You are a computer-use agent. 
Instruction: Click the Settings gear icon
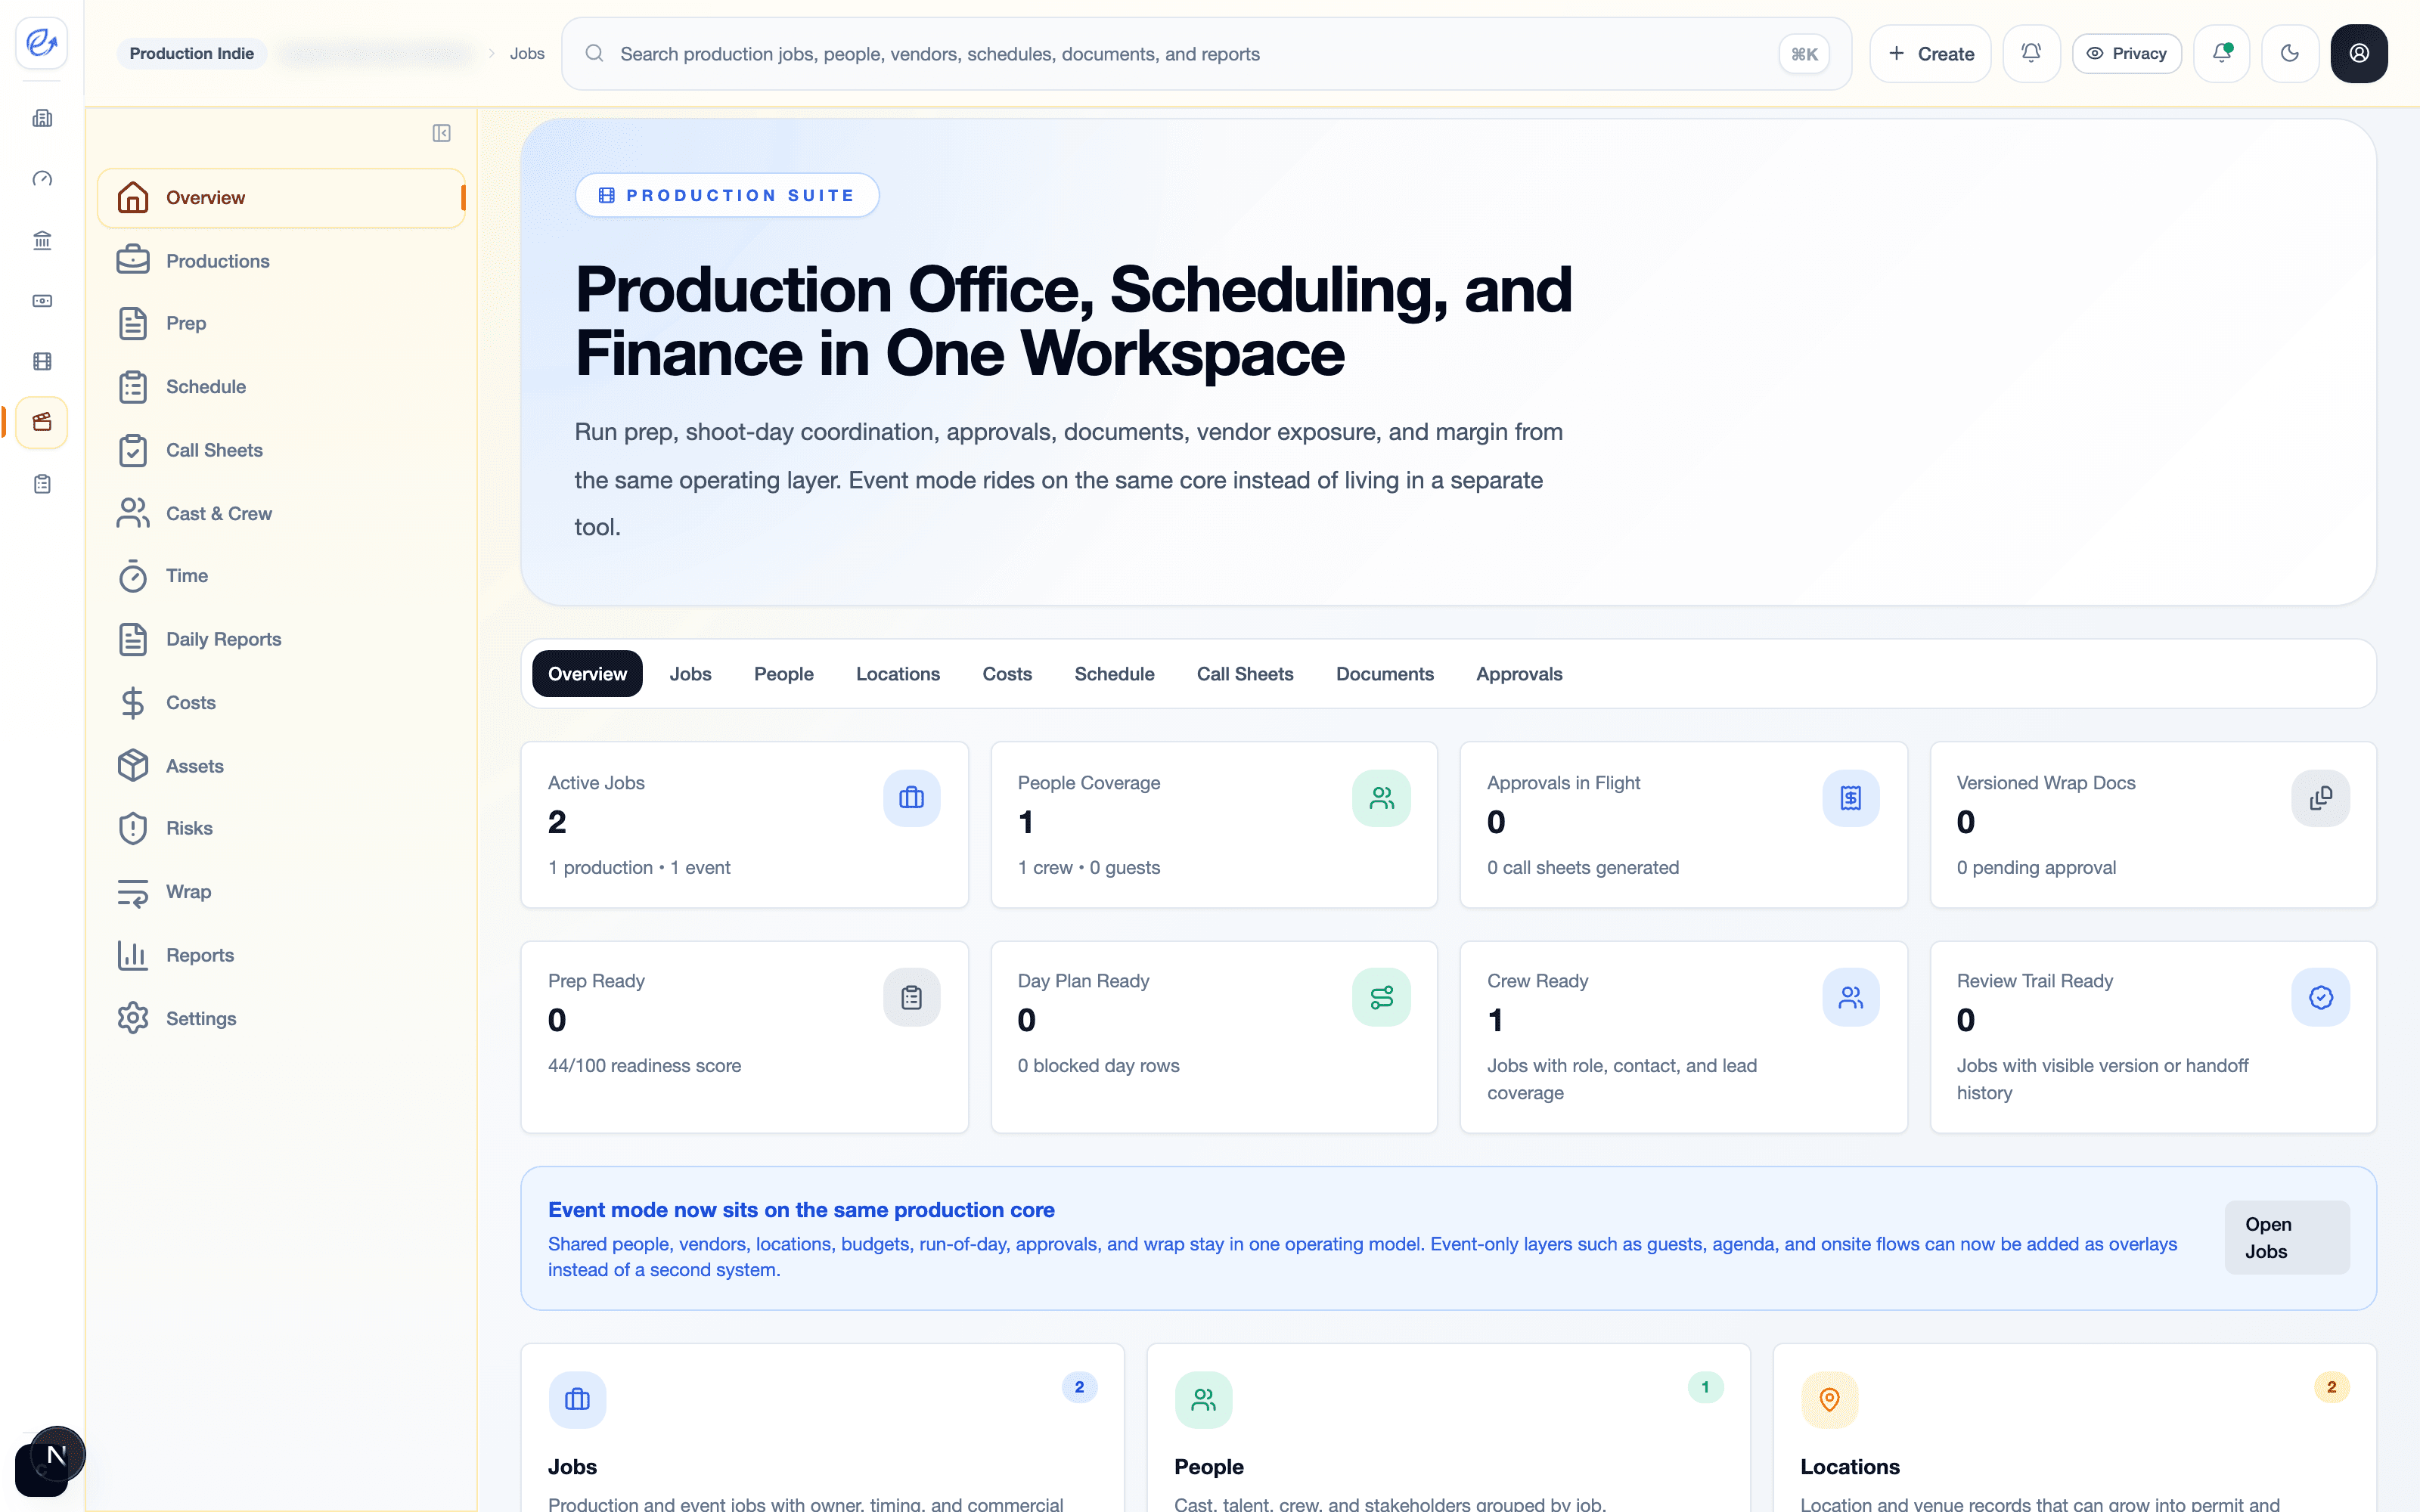pyautogui.click(x=133, y=1018)
